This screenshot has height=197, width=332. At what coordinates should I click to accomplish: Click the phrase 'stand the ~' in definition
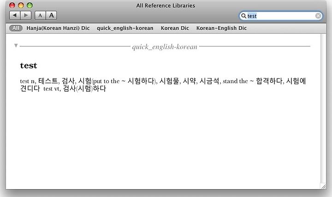(238, 81)
